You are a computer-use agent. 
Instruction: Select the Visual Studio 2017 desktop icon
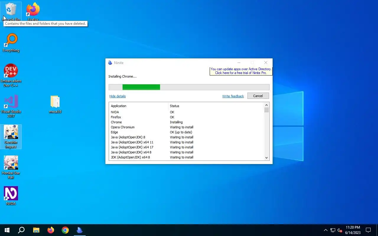(x=11, y=106)
